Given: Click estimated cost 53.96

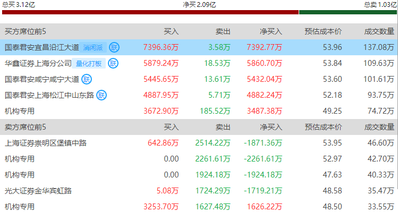Looking at the screenshot, I should point(332,47).
